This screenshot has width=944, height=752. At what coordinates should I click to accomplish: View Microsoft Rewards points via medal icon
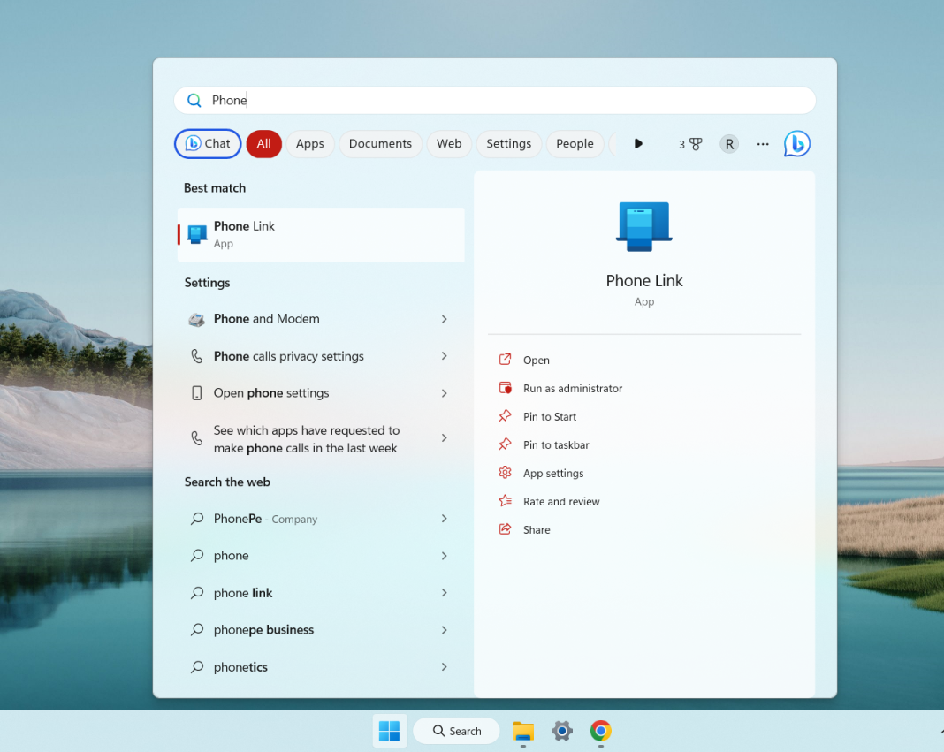coord(690,143)
